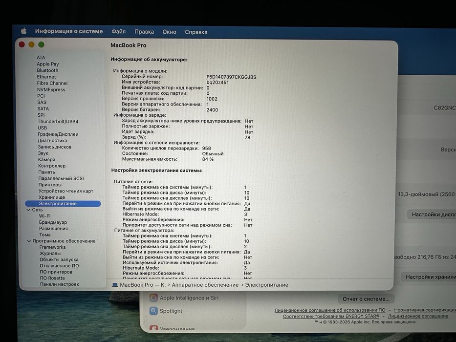Image resolution: width=456 pixels, height=342 pixels.
Task: Click the device name bq20z451
Action: [217, 82]
